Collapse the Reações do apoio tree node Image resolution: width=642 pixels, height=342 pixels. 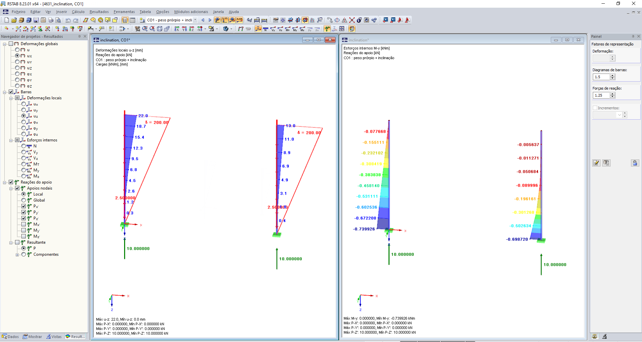tap(5, 183)
